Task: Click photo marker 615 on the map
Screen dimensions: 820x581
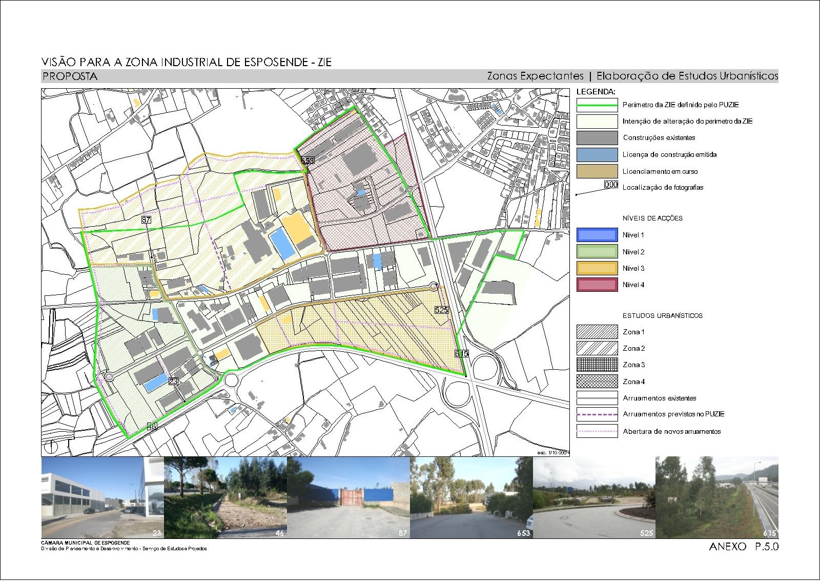Action: point(461,353)
